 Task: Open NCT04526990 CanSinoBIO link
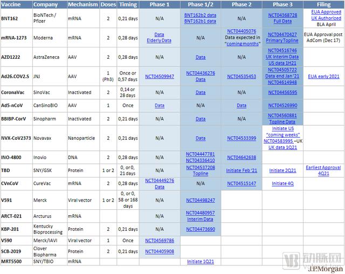coord(282,106)
